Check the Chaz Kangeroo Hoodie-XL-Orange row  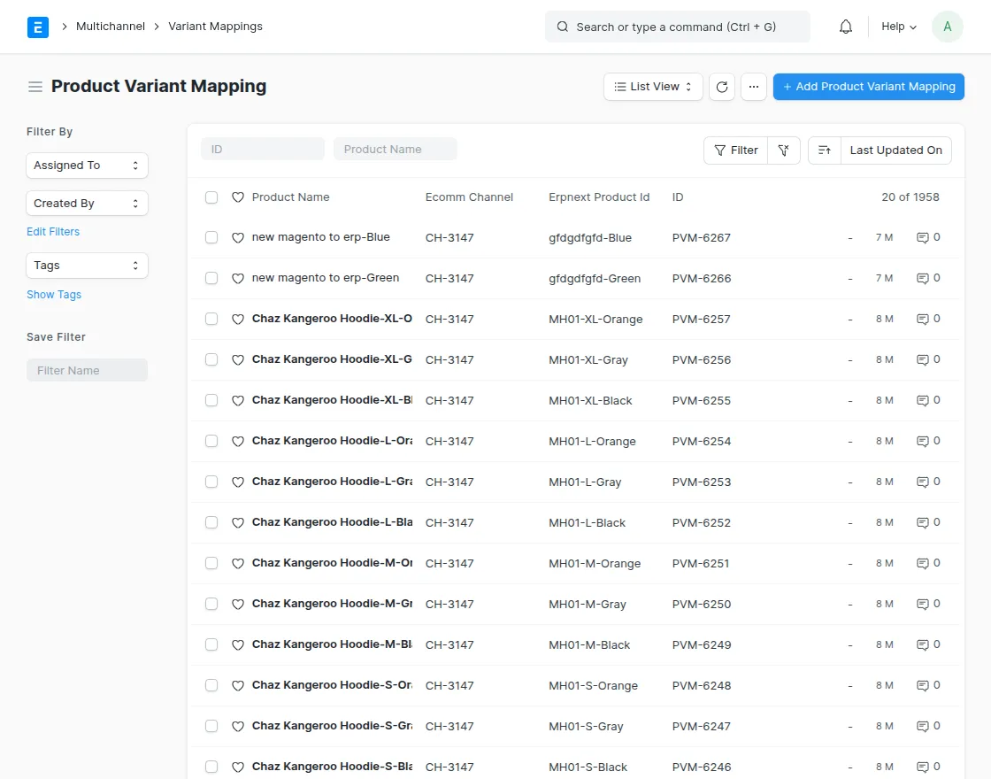[x=211, y=319]
